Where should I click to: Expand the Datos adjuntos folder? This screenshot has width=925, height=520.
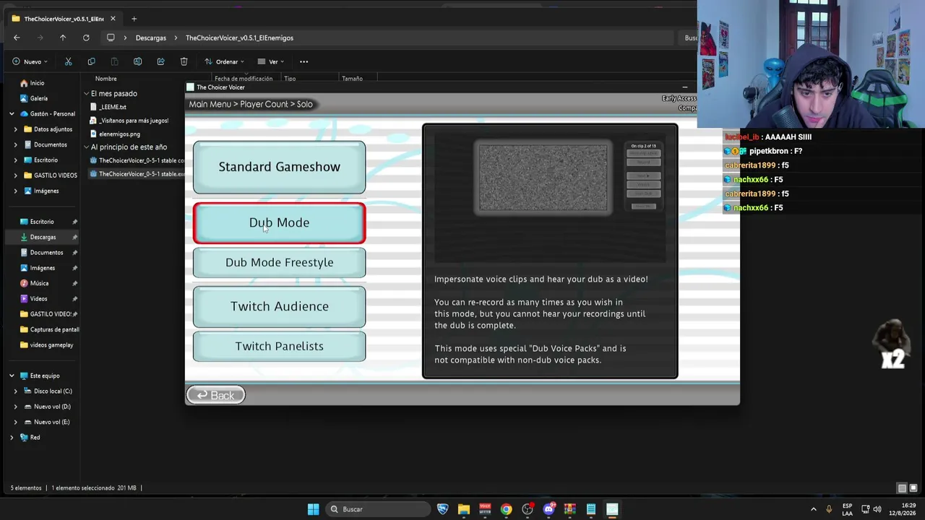click(16, 129)
